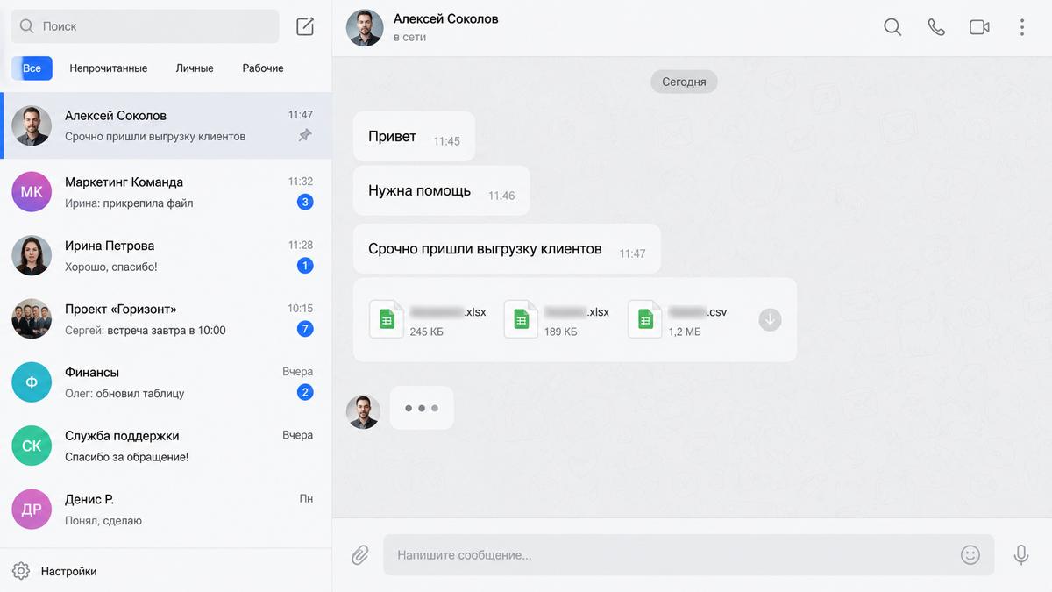Click preview Сергей: встреча завтра в 10:00
Viewport: 1052px width, 592px height.
click(x=146, y=331)
